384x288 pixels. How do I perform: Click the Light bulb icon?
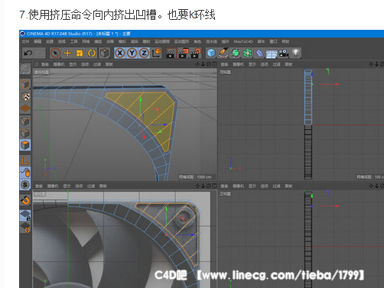point(295,53)
